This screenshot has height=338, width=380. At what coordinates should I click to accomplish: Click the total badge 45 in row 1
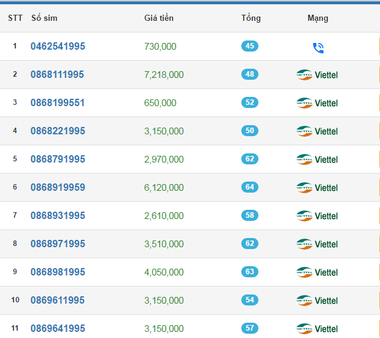(x=250, y=46)
